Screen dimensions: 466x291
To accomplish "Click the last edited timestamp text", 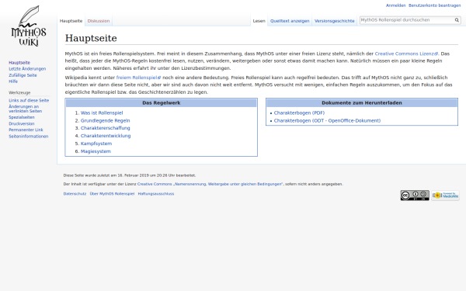I will coord(130,175).
